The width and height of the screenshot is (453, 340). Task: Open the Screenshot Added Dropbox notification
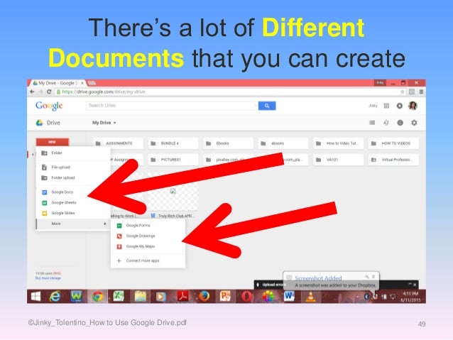[331, 281]
